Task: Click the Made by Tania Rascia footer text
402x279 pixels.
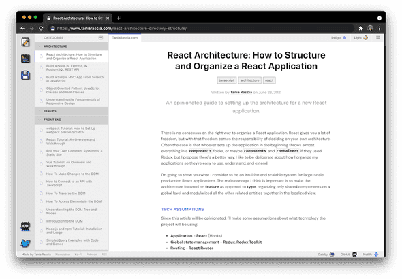Action: [36, 255]
